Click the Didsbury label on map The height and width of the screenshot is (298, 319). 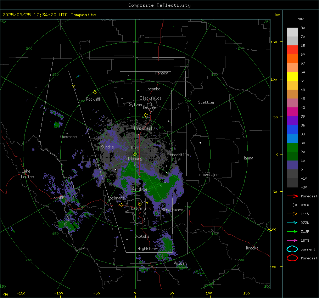tap(134, 159)
